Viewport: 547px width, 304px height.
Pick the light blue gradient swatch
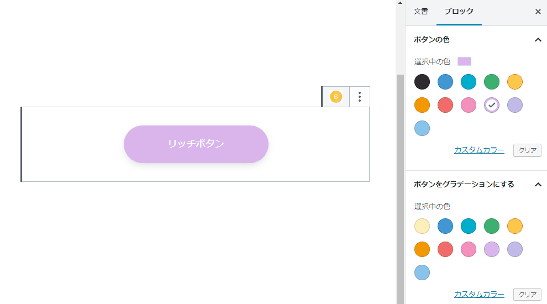(422, 272)
